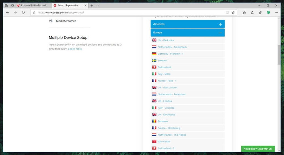Screen dimensions: 284x155
Task: Click the Switzerland location link
Action: (164, 67)
